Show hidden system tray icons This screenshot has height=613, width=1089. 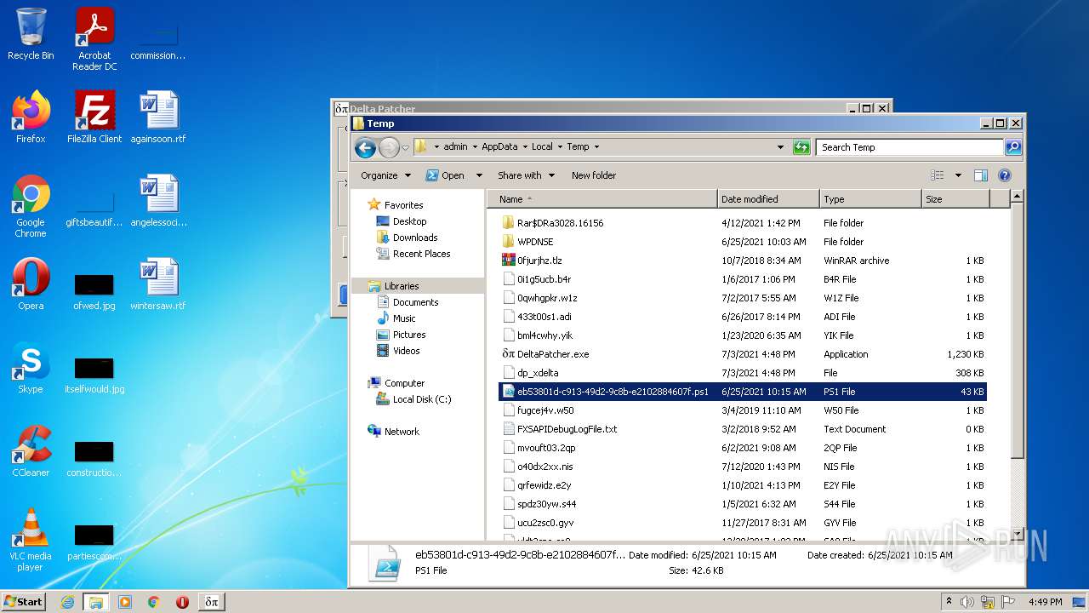[x=949, y=602]
